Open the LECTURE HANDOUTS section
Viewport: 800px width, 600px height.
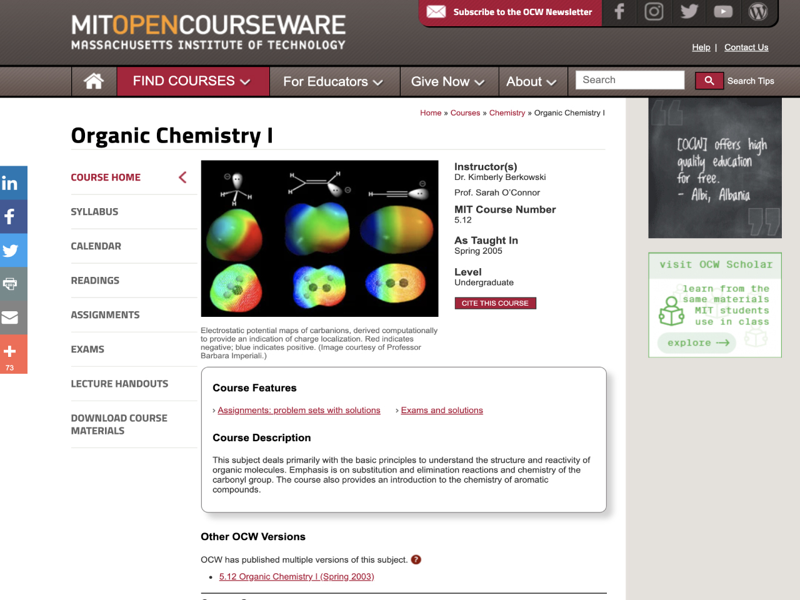coord(119,384)
